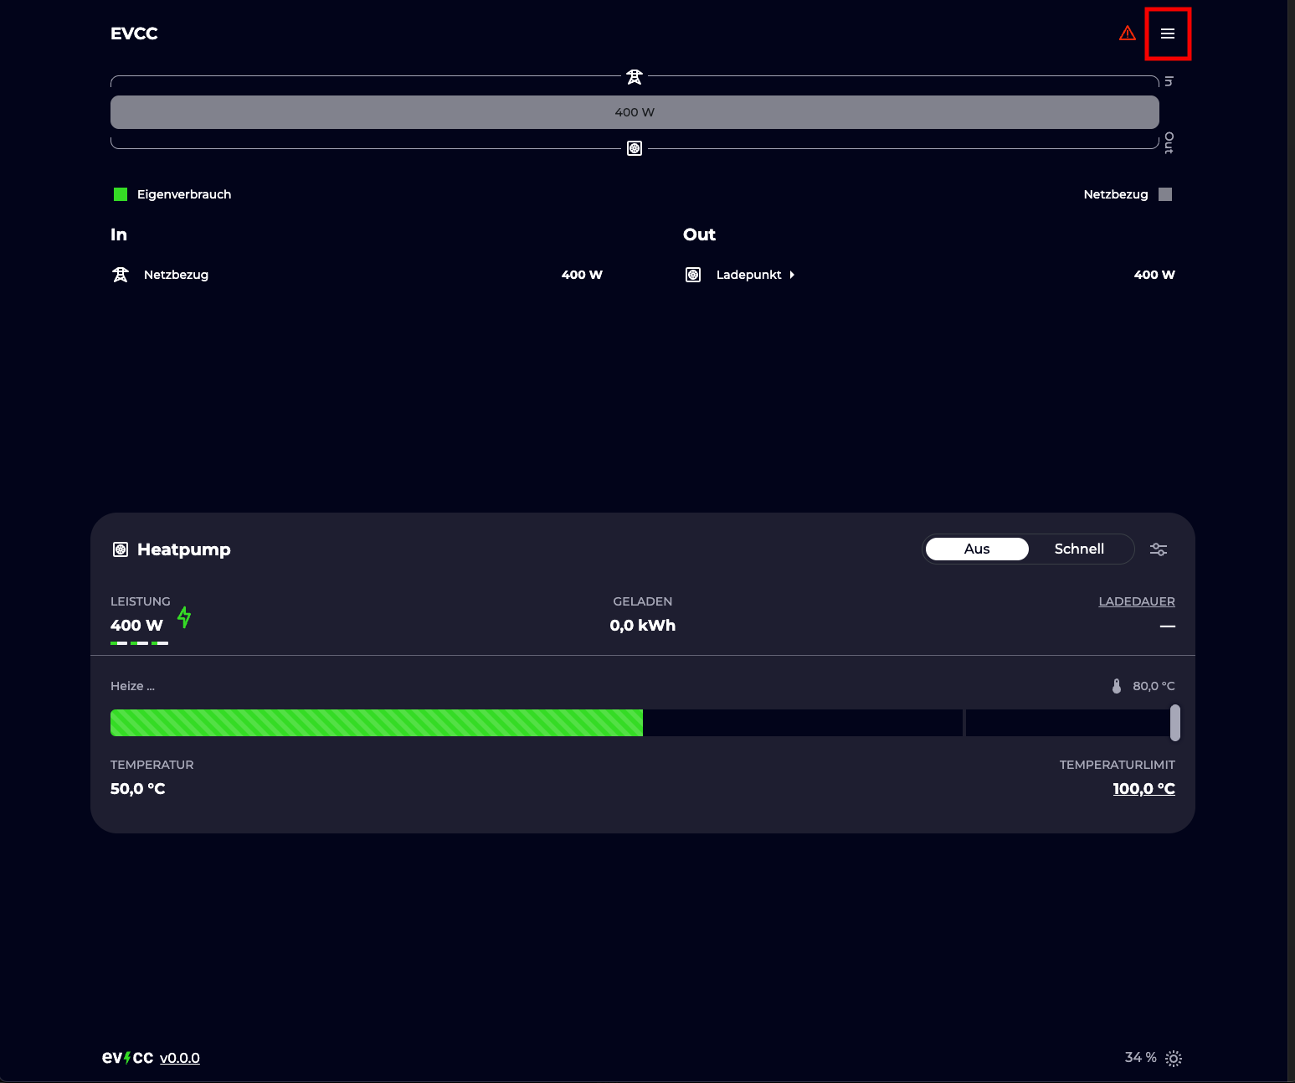Image resolution: width=1295 pixels, height=1083 pixels.
Task: Click the heat pump icon next to title
Action: click(x=121, y=549)
